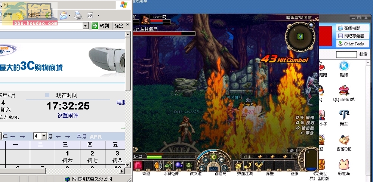
Task: Click the 热血江湖 label under game window
Action: click(245, 174)
